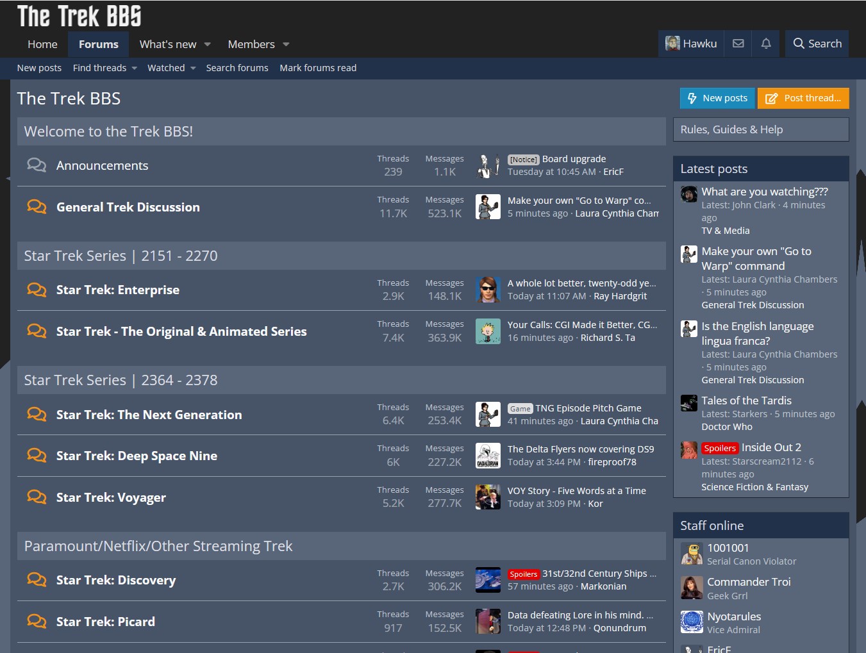
Task: Click EricF's avatar in Announcements row
Action: point(488,165)
